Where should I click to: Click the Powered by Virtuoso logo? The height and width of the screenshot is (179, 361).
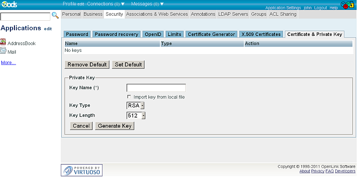(x=82, y=170)
